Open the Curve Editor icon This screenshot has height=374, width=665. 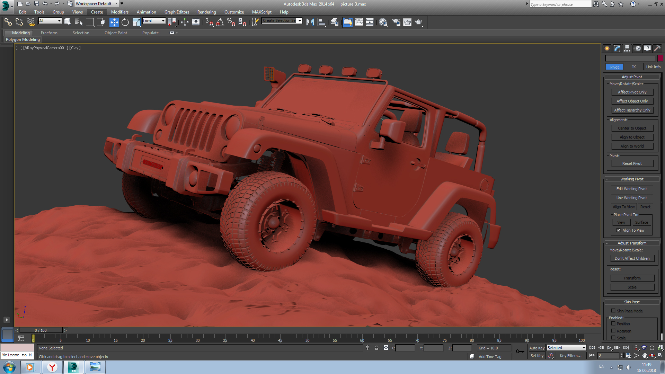point(359,22)
